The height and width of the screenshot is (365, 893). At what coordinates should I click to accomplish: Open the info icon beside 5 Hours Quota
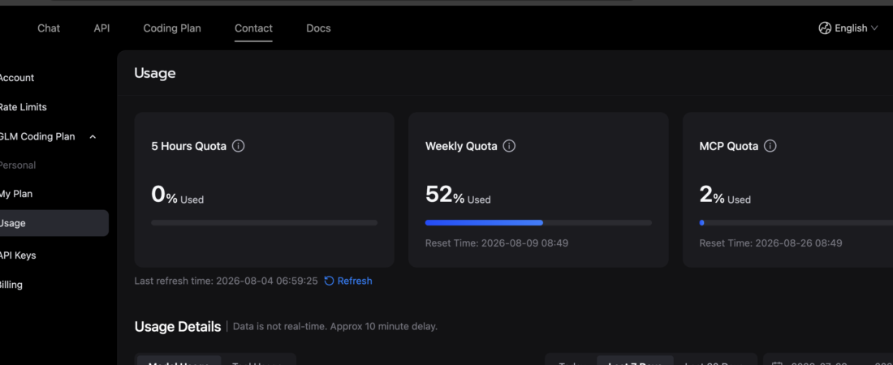pos(239,146)
